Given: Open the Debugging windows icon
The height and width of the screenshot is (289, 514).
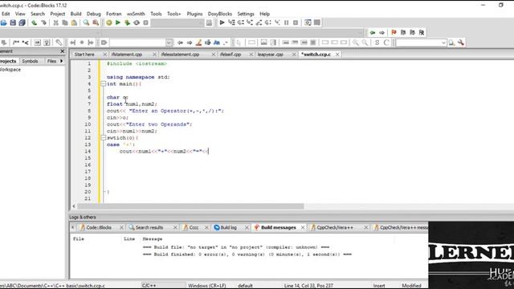Looking at the screenshot, I should (308, 22).
